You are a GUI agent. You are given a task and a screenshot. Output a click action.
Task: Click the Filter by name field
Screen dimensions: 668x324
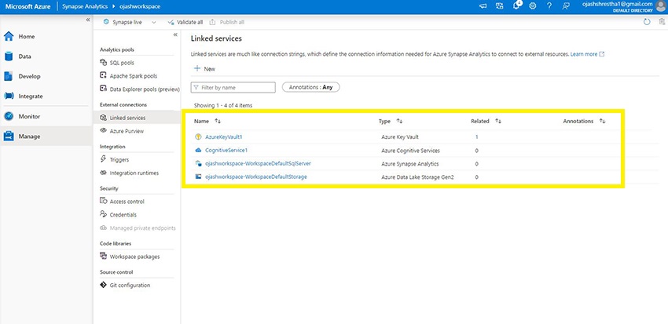tap(233, 87)
